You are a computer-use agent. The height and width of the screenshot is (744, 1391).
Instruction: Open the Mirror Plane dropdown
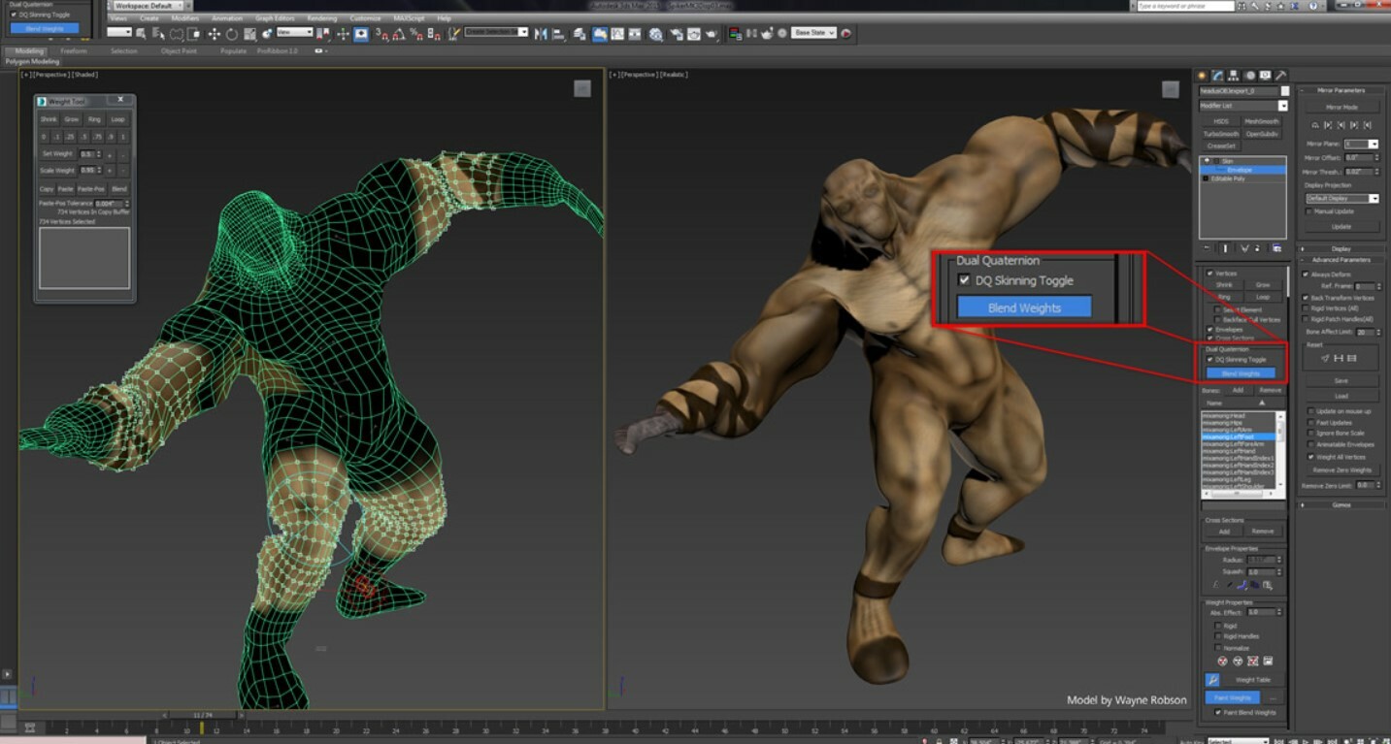pyautogui.click(x=1361, y=144)
